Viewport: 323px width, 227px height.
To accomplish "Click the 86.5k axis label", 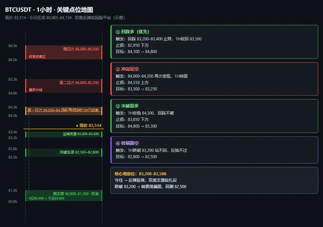I will click(x=13, y=46).
